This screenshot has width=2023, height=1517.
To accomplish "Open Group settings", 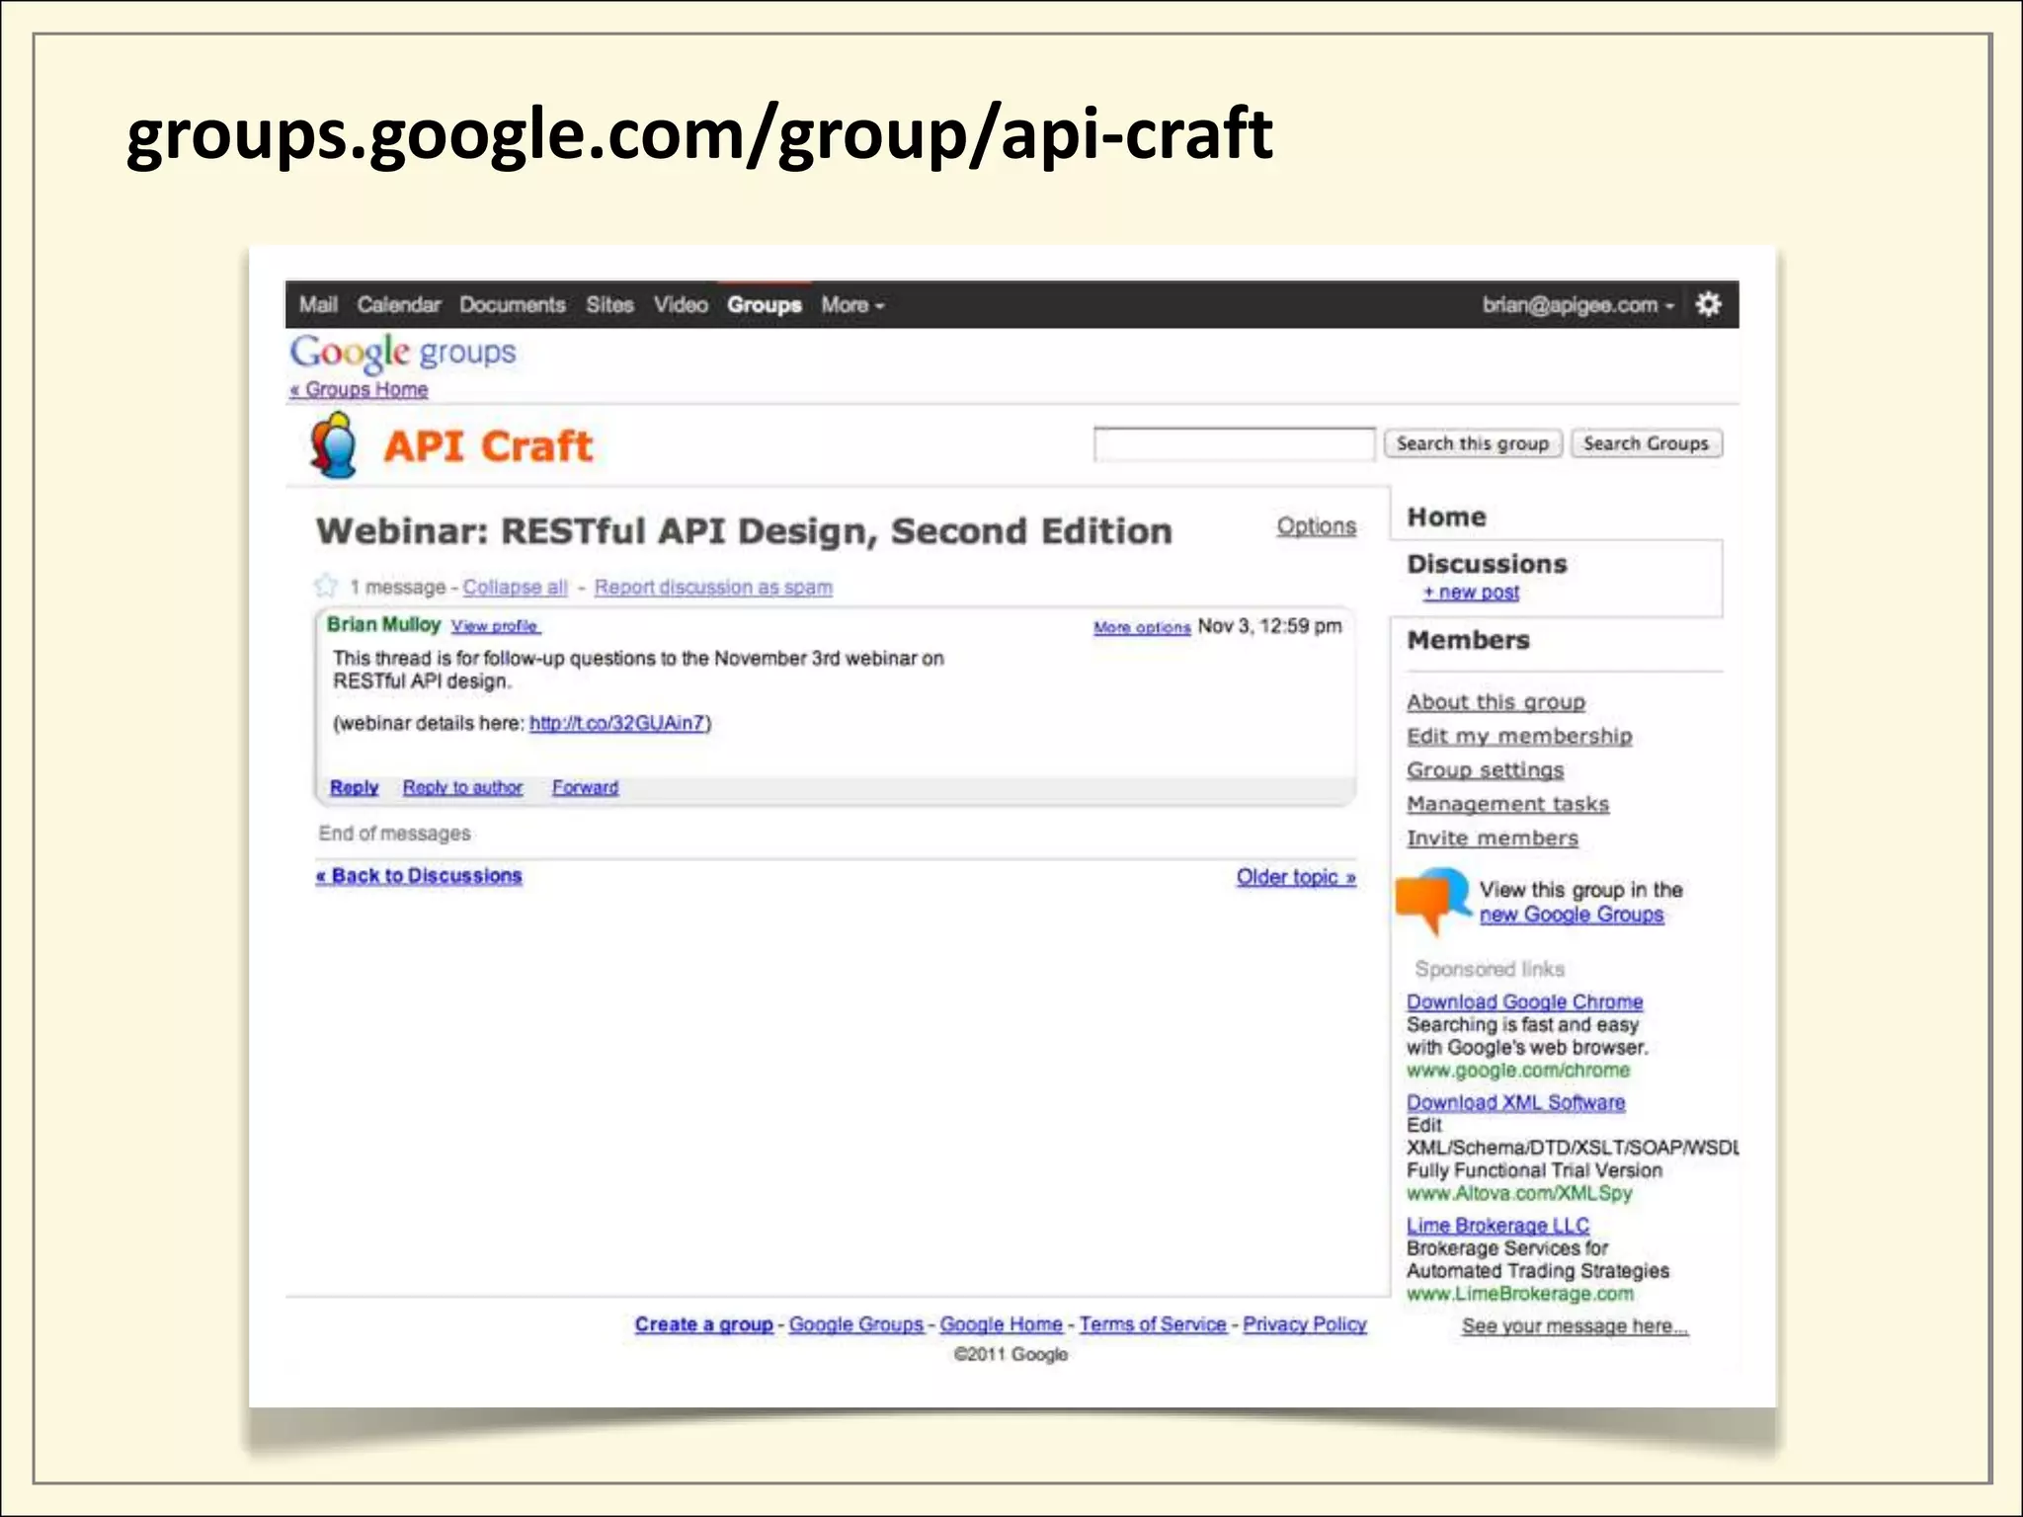I will coord(1485,769).
